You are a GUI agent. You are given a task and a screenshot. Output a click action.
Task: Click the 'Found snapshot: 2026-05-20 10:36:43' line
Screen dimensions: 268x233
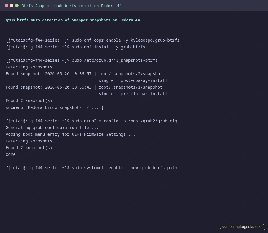(86, 87)
